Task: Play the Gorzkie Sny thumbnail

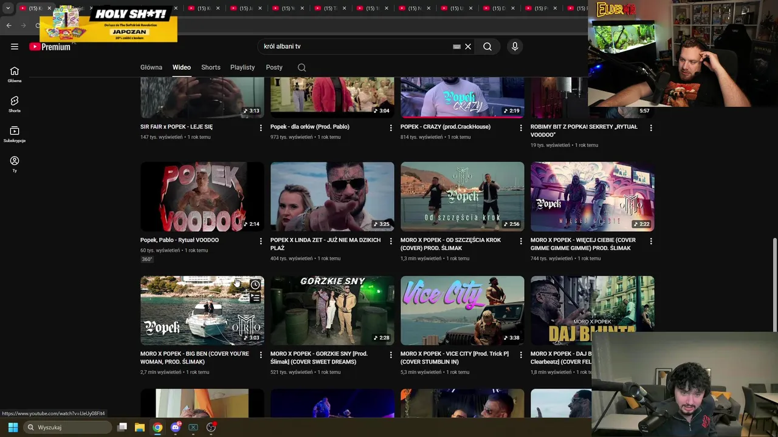Action: 332,310
